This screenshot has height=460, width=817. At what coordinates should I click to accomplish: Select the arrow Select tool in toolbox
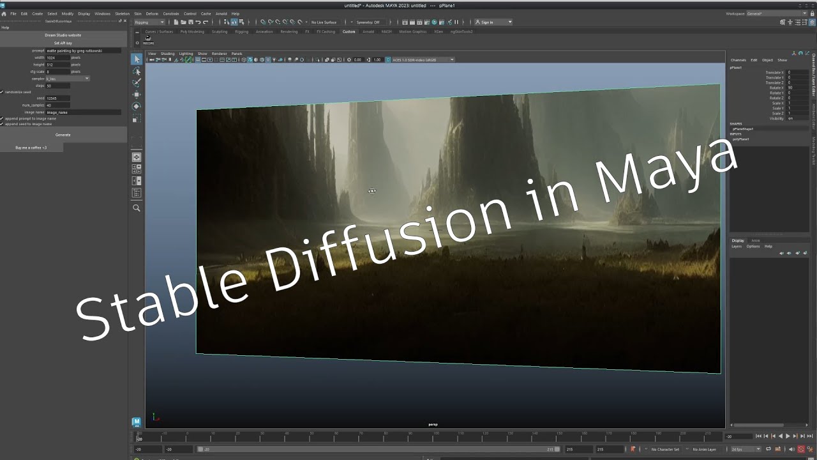pos(137,59)
